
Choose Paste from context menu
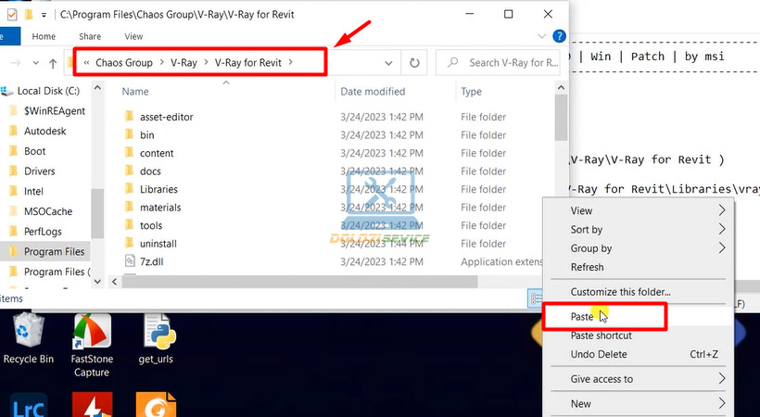click(x=638, y=317)
